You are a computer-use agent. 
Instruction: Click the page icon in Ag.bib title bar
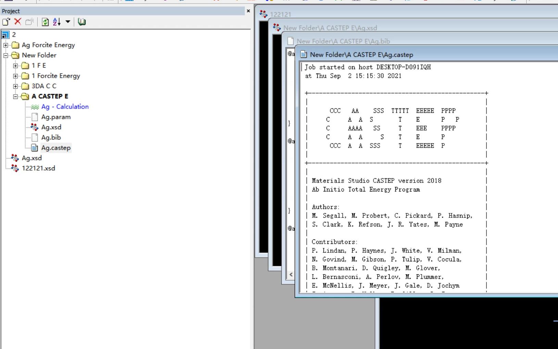(x=291, y=41)
